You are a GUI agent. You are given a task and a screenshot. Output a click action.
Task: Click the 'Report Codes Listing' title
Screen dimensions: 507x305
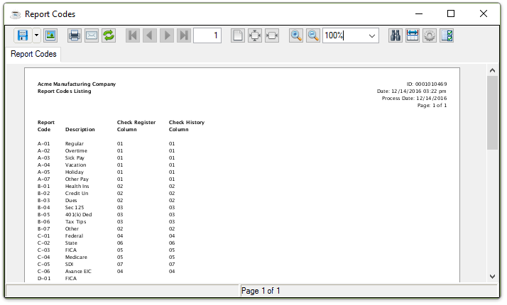pos(65,91)
